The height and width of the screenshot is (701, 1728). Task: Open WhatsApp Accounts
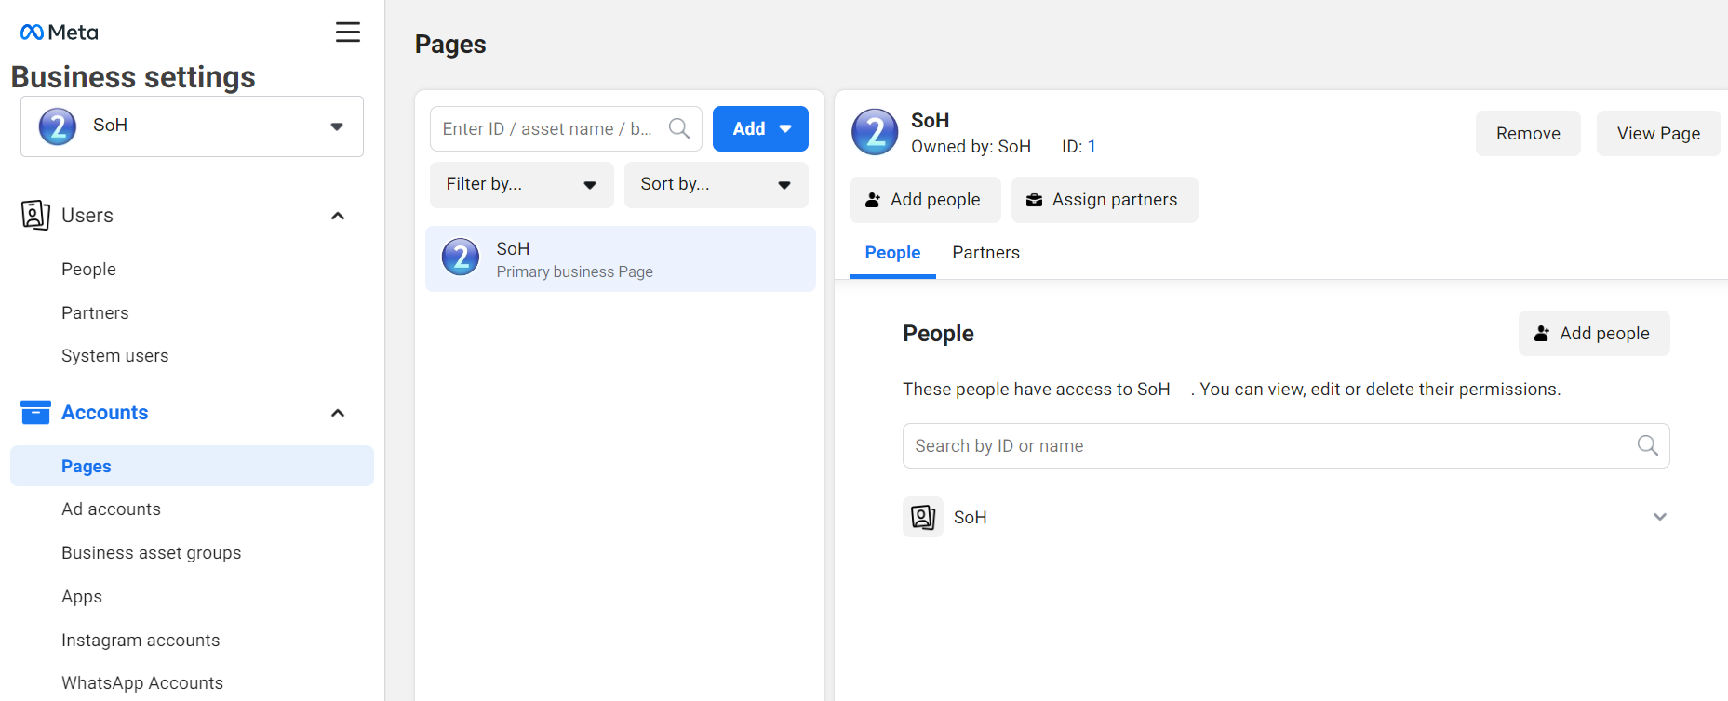pos(142,683)
